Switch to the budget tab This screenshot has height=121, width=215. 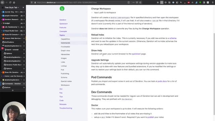click(13, 23)
